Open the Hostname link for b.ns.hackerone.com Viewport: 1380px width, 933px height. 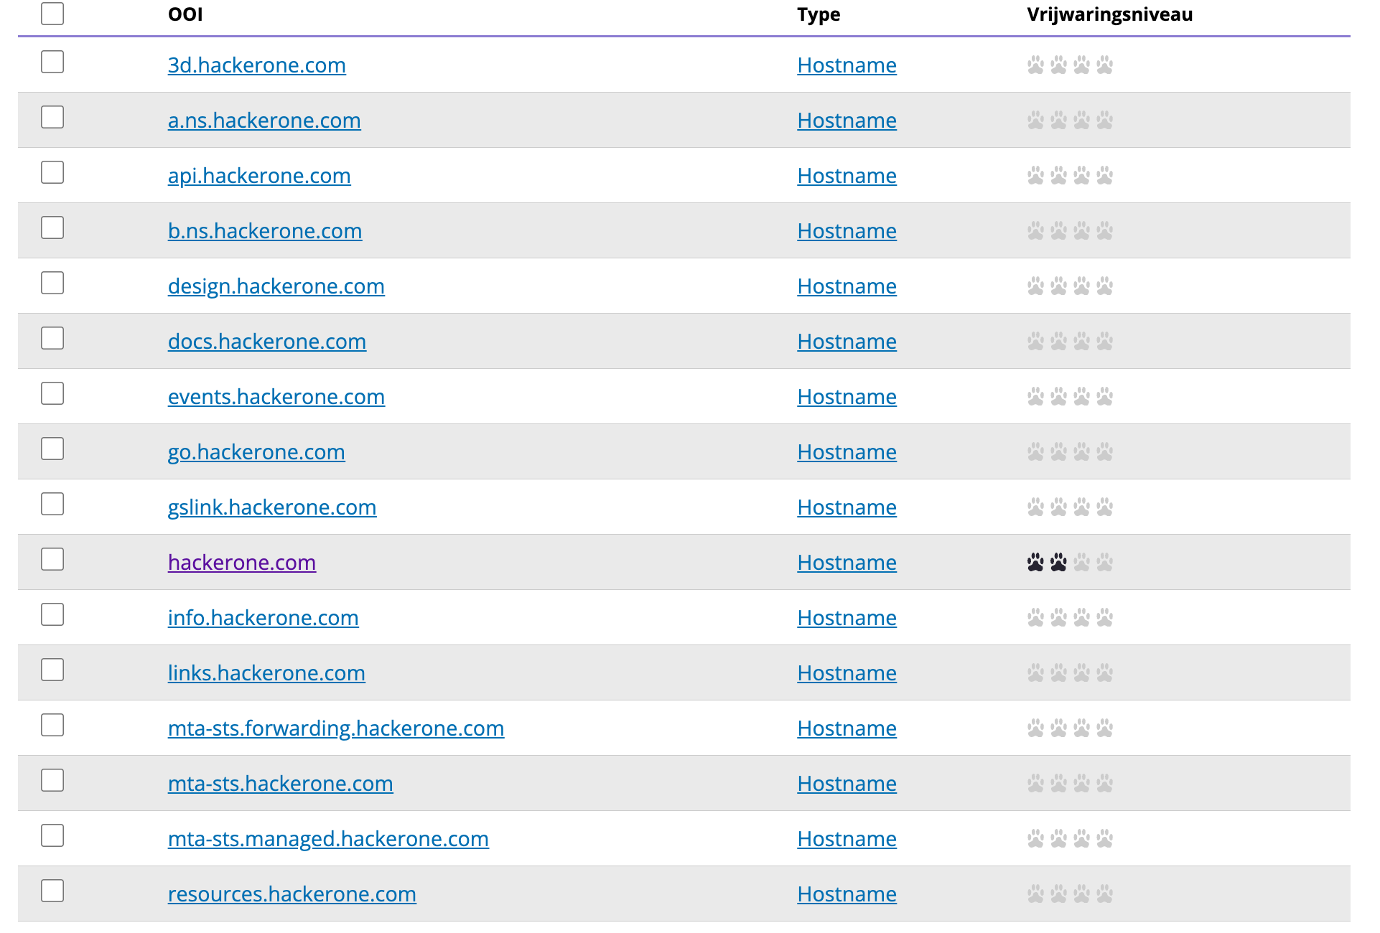(847, 230)
